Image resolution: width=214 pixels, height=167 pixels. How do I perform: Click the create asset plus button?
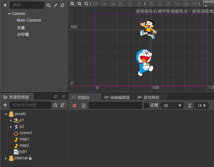click(5, 105)
